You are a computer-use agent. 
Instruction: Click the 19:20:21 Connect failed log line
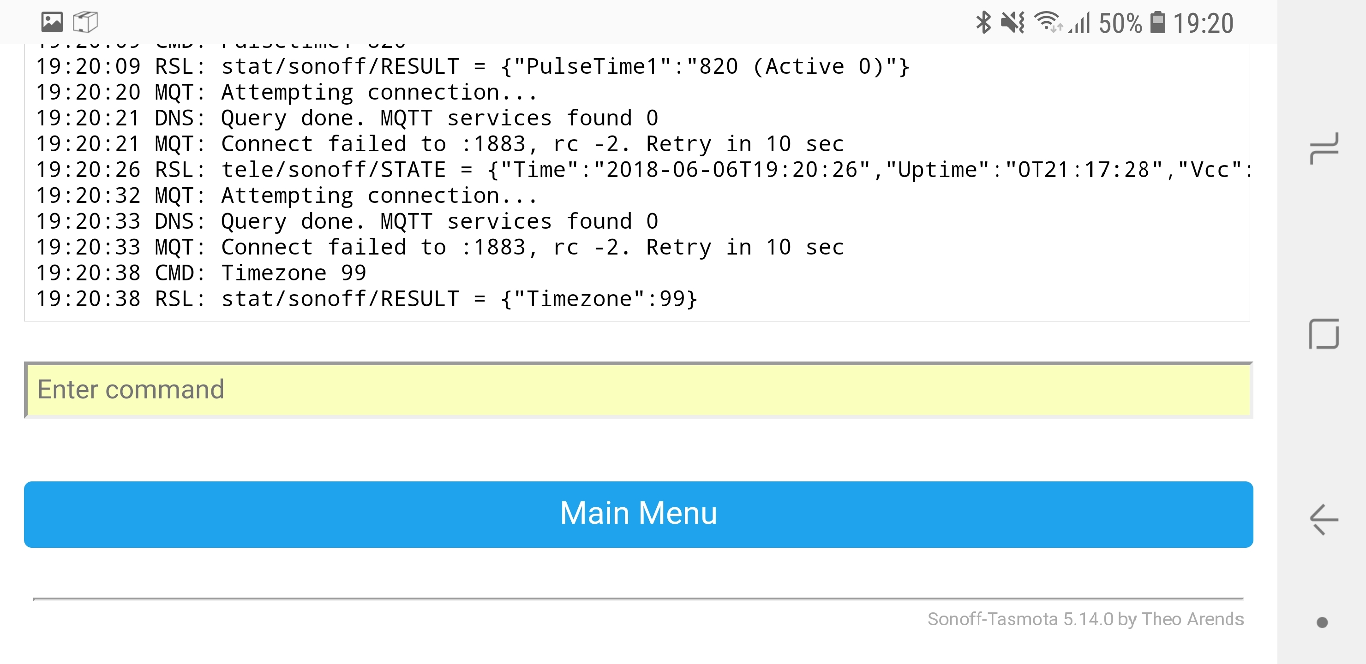(440, 144)
